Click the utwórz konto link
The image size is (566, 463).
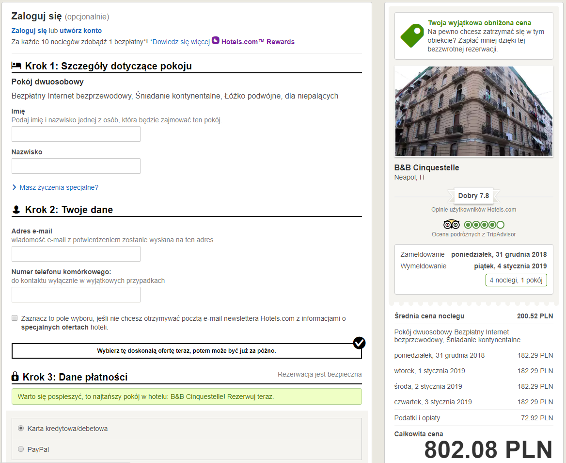[x=80, y=31]
